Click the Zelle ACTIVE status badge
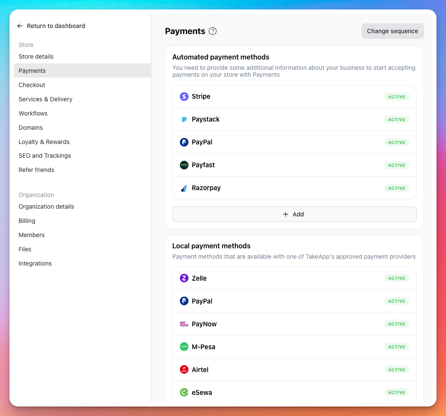446x416 pixels. point(396,278)
